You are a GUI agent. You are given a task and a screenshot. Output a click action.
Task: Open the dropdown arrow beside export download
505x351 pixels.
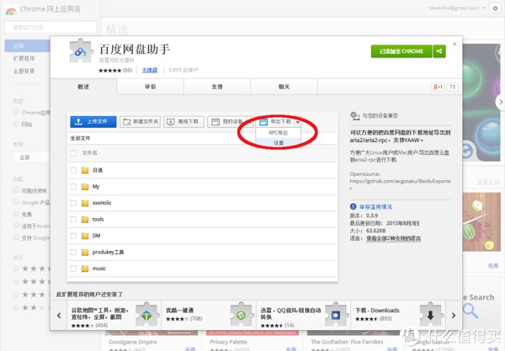coord(298,122)
